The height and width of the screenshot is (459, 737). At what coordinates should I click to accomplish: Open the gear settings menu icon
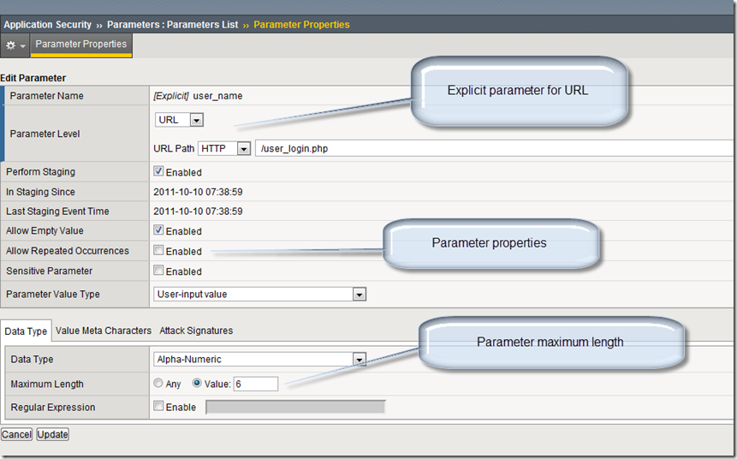point(15,45)
